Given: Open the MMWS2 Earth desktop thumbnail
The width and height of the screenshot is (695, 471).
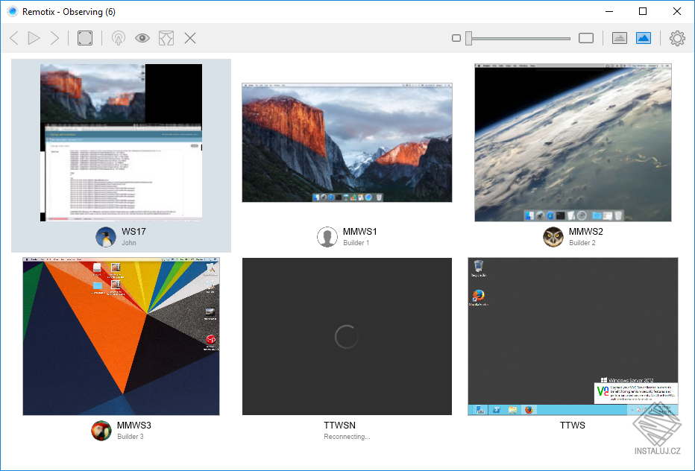Looking at the screenshot, I should pos(573,142).
